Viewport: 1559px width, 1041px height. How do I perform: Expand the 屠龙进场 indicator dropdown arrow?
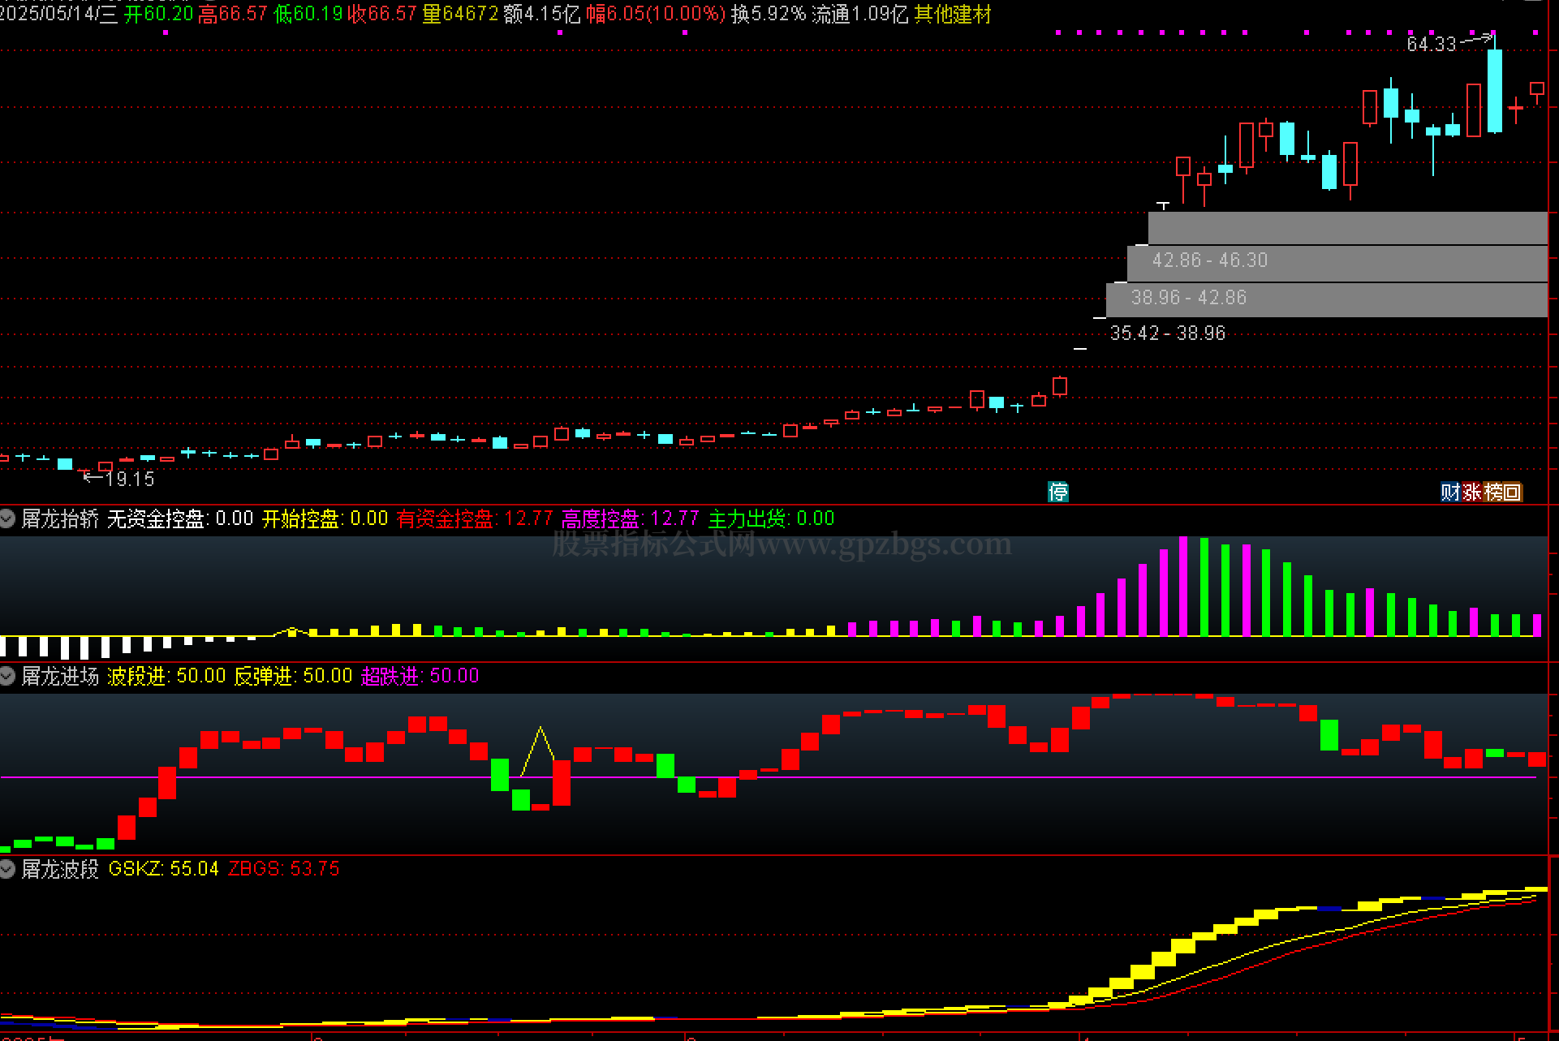tap(7, 676)
